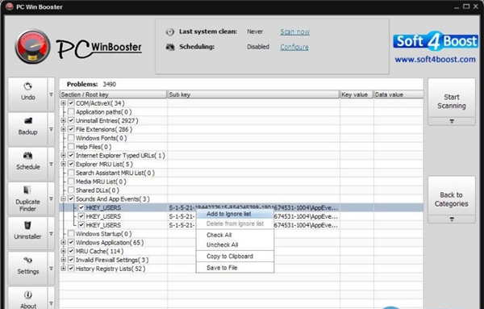The height and width of the screenshot is (309, 484).
Task: Click the Undo hand icon
Action: pyautogui.click(x=27, y=86)
